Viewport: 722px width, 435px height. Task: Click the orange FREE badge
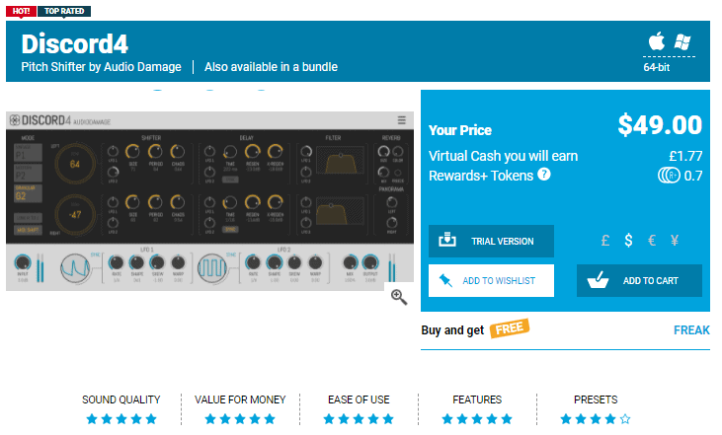(x=510, y=328)
